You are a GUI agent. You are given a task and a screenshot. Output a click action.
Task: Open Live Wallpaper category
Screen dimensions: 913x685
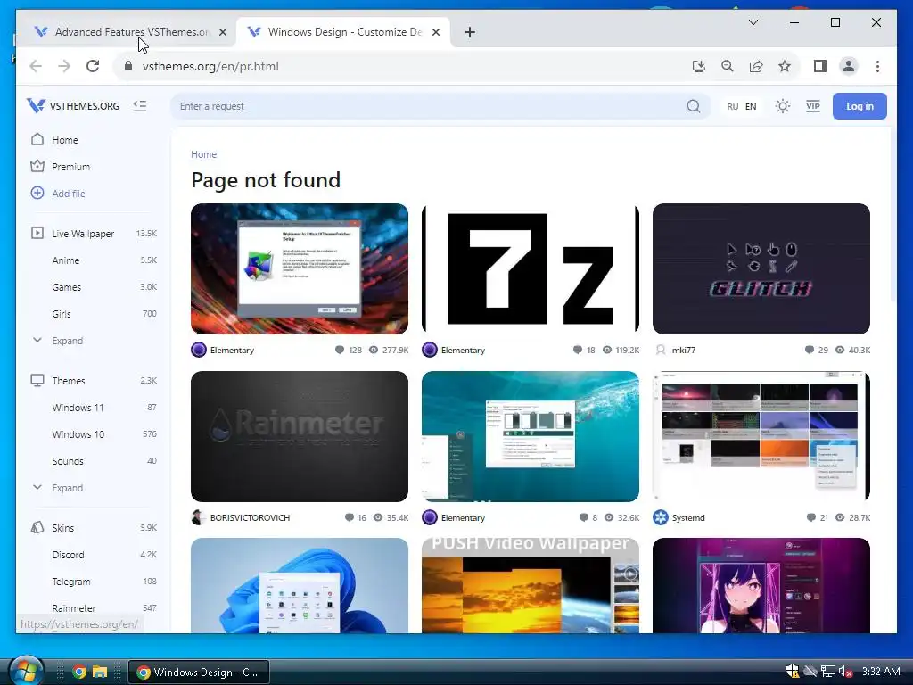(x=83, y=234)
